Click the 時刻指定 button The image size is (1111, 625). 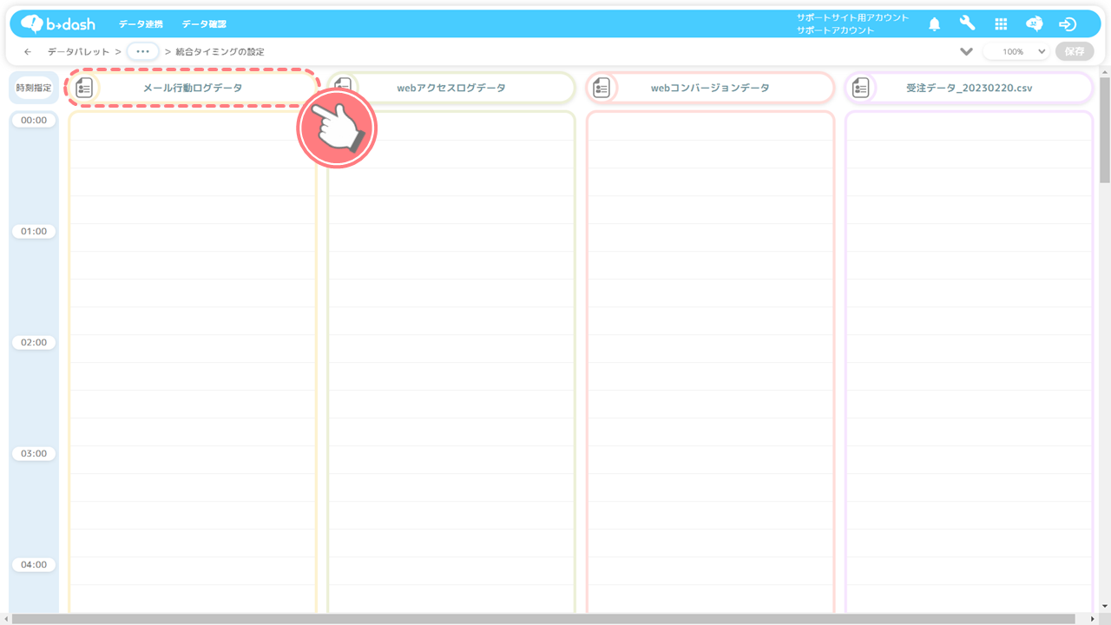(34, 88)
